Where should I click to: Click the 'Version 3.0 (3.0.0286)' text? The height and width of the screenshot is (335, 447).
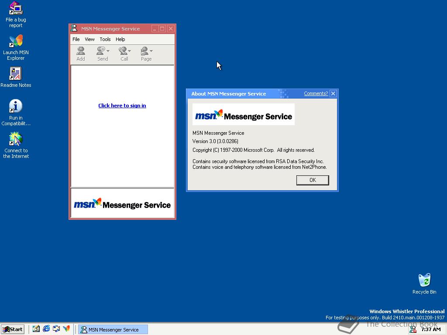[x=215, y=141]
